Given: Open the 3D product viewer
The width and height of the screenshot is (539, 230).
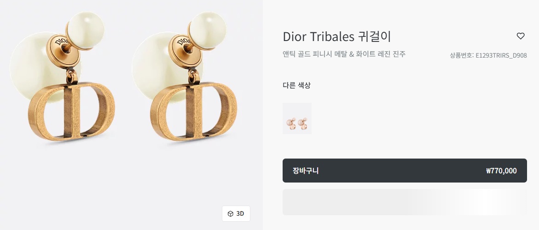Looking at the screenshot, I should [x=236, y=213].
